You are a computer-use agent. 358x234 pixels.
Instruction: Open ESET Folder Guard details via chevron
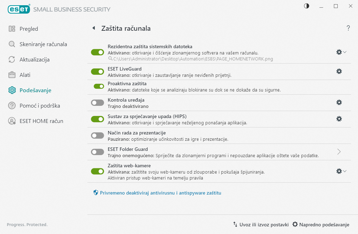(x=338, y=152)
